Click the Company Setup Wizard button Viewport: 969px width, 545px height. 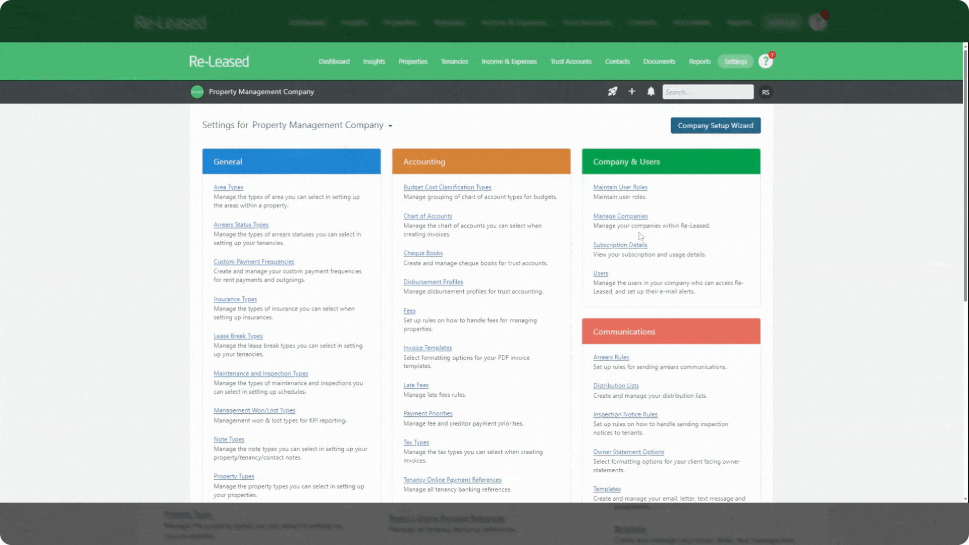click(x=715, y=126)
